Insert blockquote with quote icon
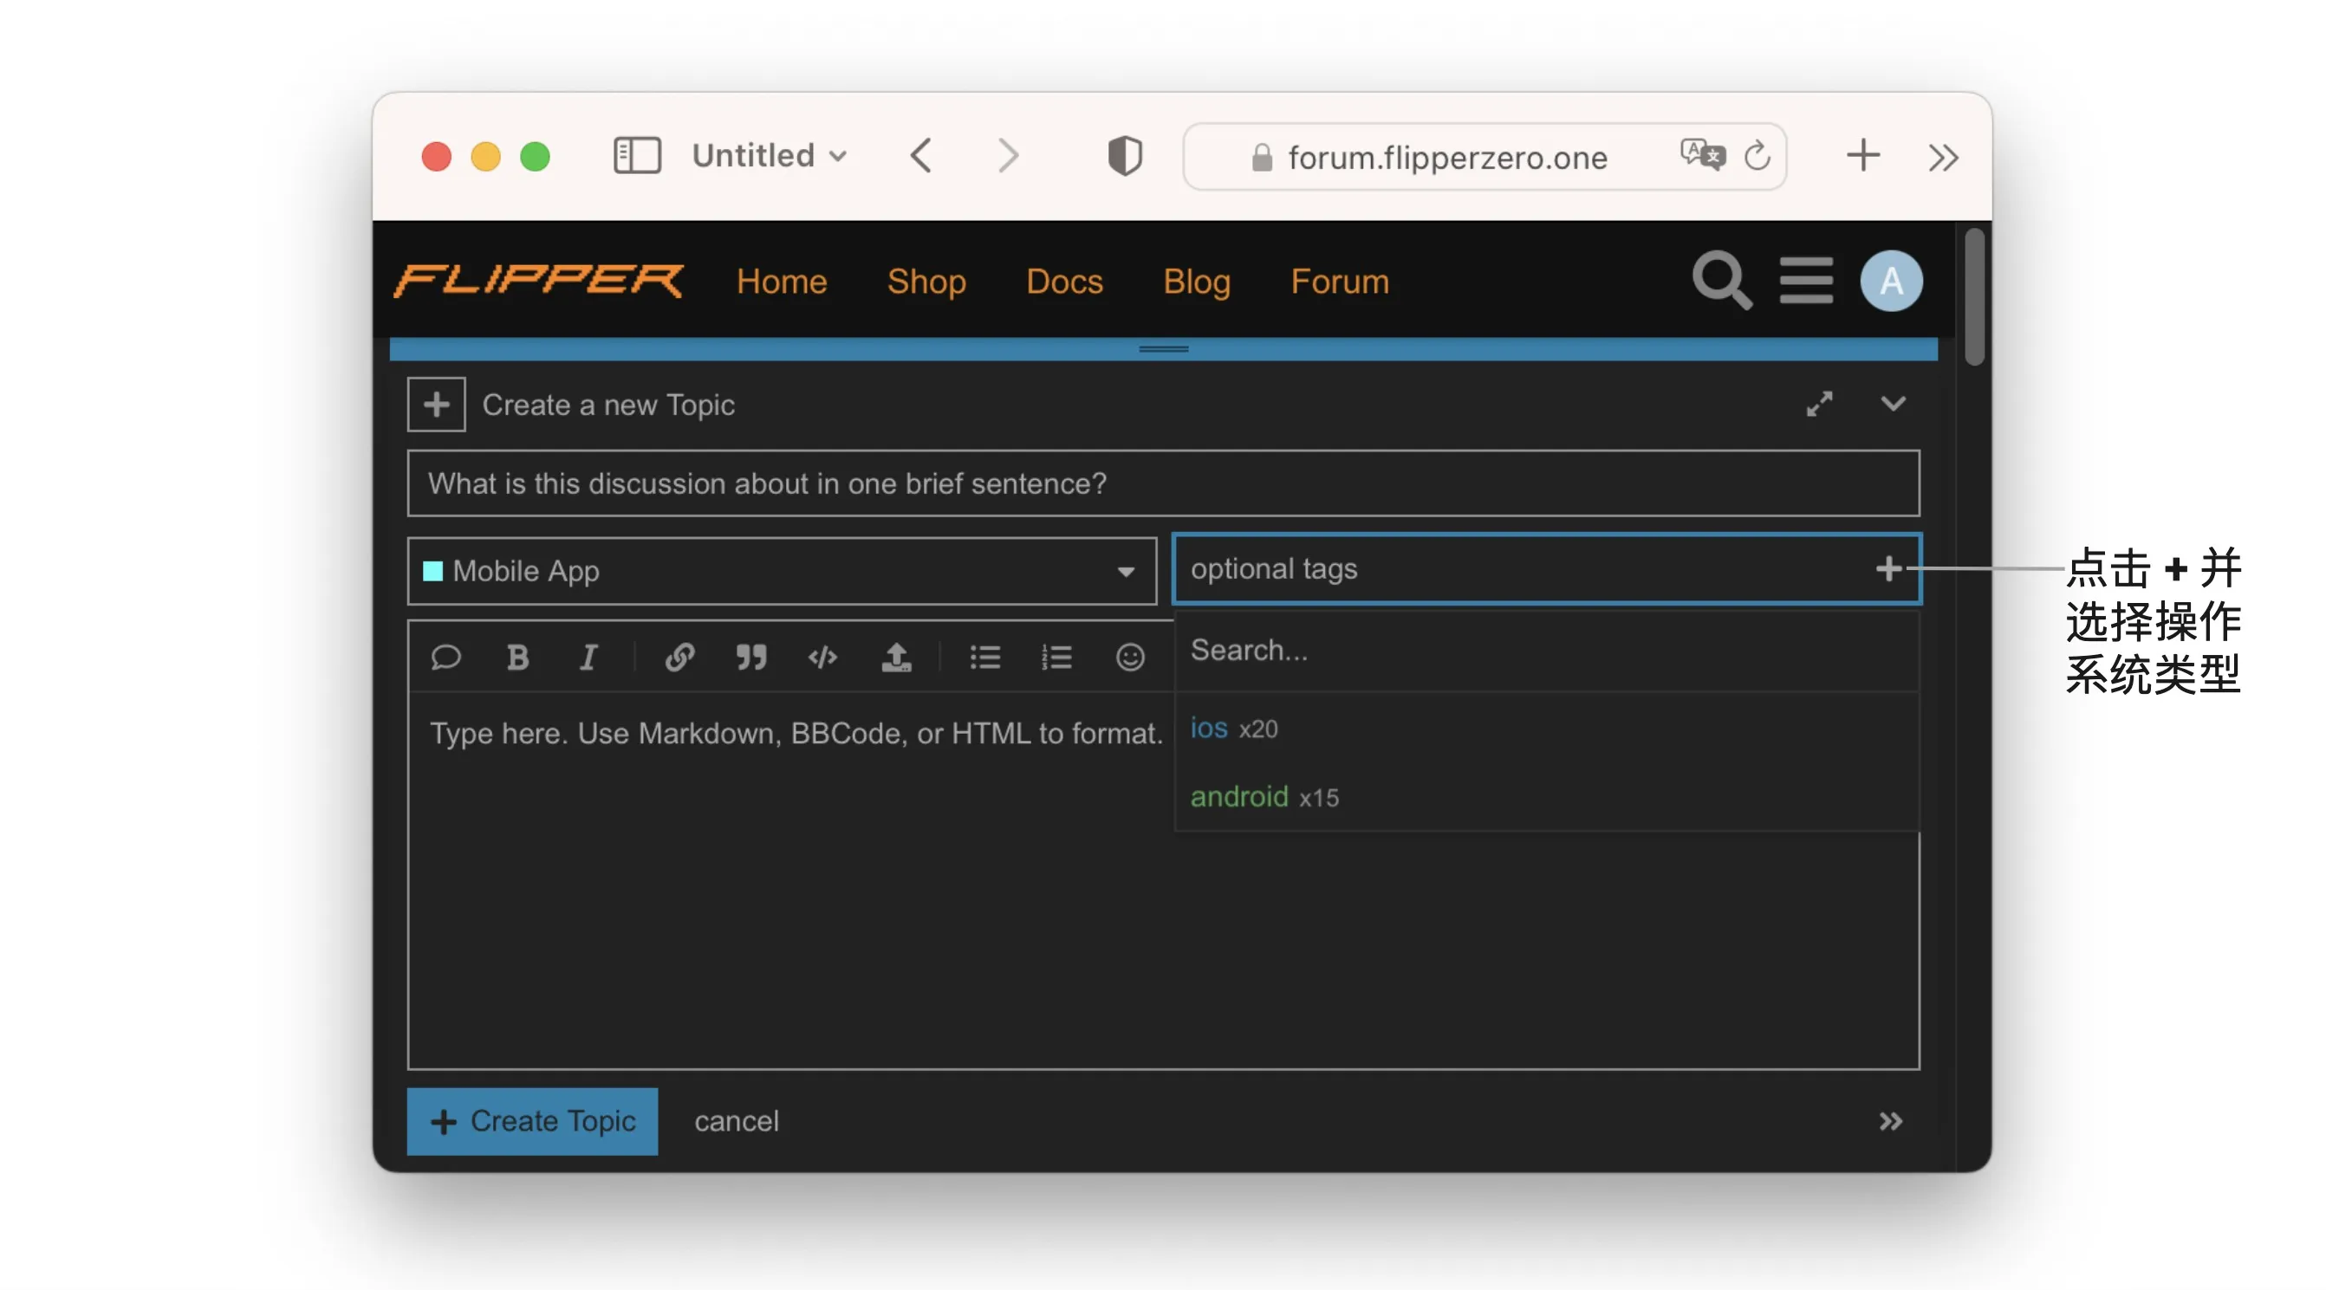The image size is (2326, 1290). coord(750,658)
